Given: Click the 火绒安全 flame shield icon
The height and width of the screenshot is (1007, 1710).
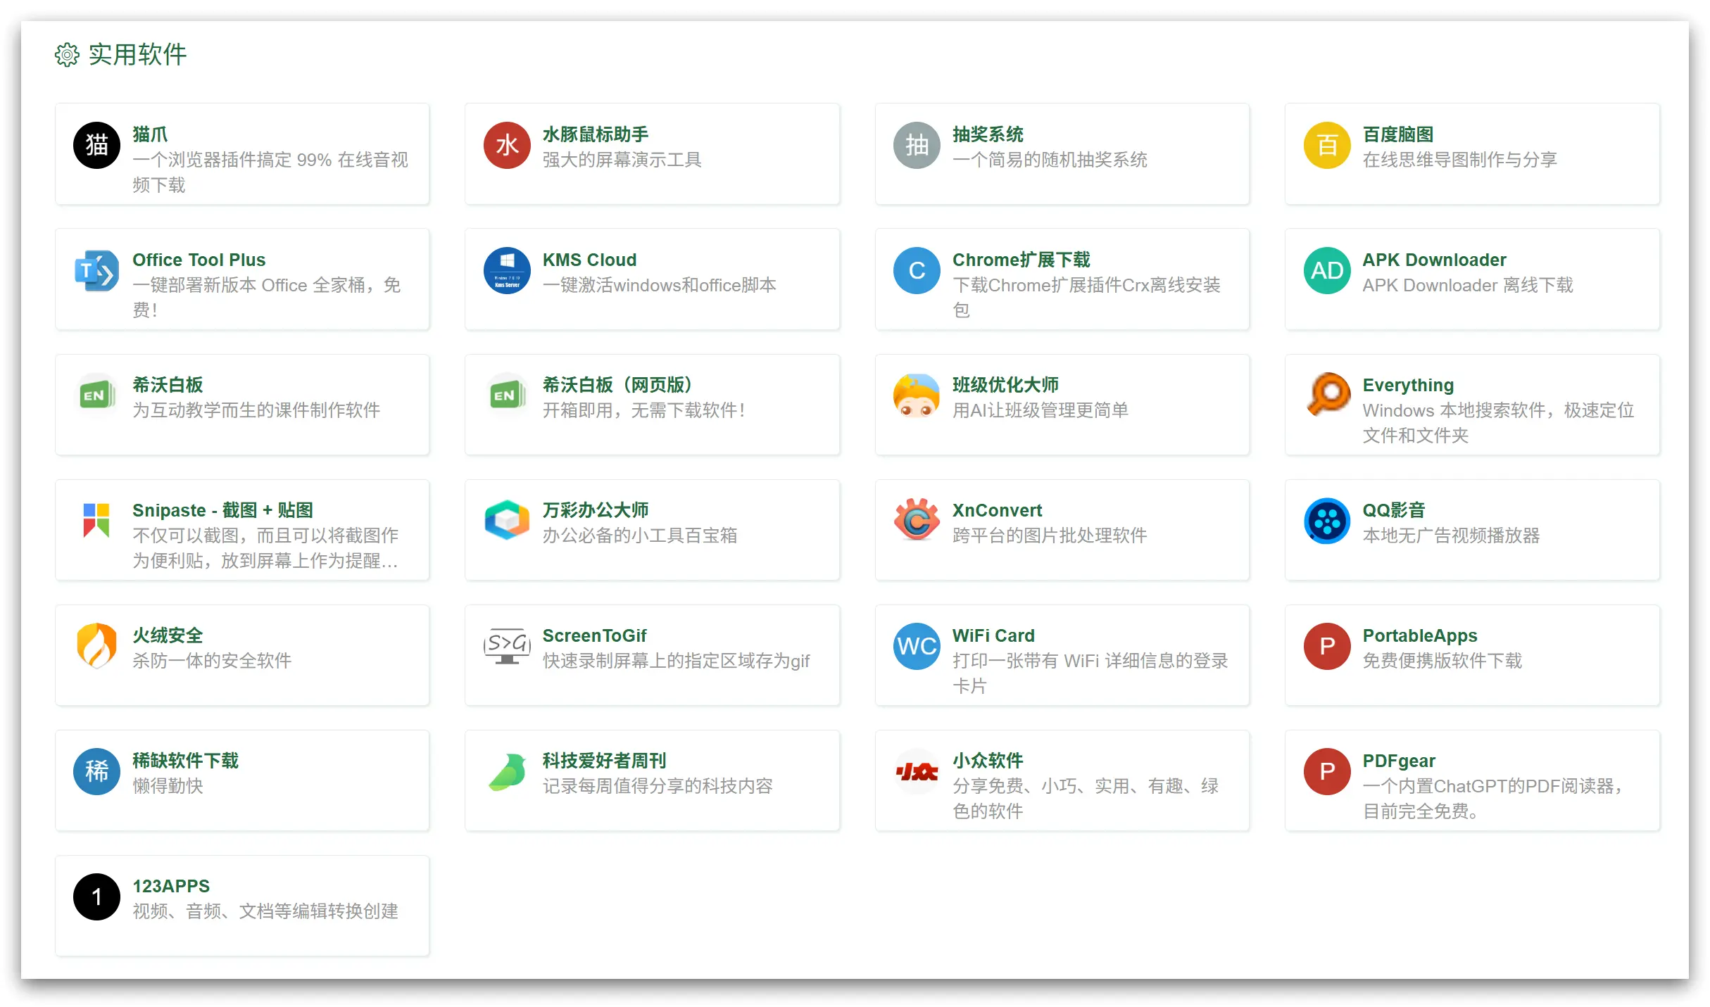Looking at the screenshot, I should tap(96, 647).
